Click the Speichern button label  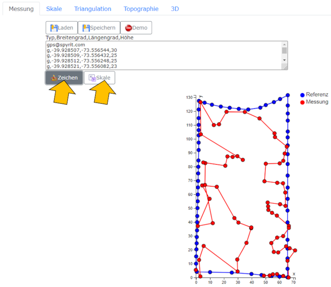103,28
